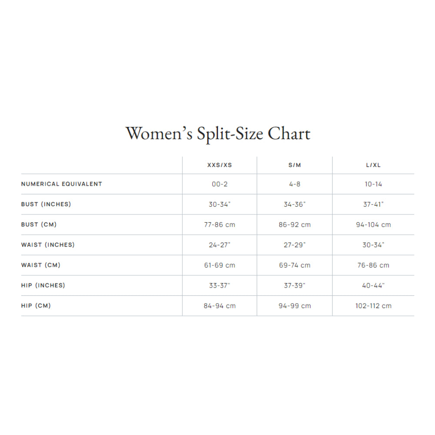Click the 27-29" waist value
Image resolution: width=435 pixels, height=435 pixels.
294,245
